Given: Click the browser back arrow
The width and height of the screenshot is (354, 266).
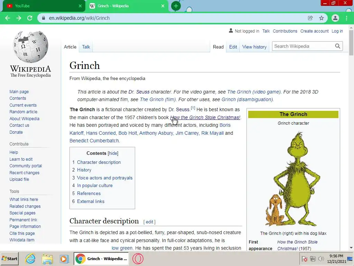Looking at the screenshot, I should coord(8,18).
